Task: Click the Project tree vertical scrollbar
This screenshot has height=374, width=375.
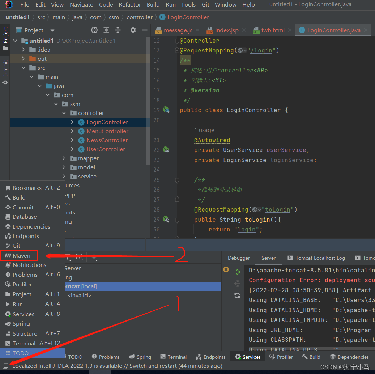Action: [x=148, y=101]
